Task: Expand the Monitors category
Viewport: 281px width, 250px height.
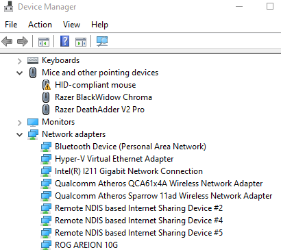Action: (20, 123)
